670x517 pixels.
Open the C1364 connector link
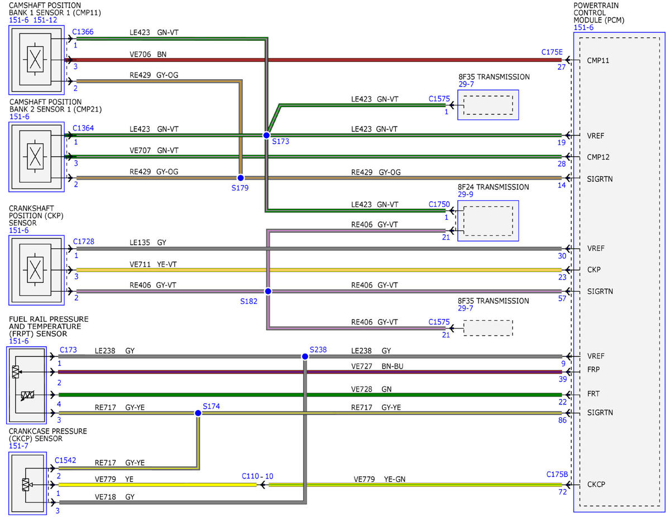click(x=83, y=128)
